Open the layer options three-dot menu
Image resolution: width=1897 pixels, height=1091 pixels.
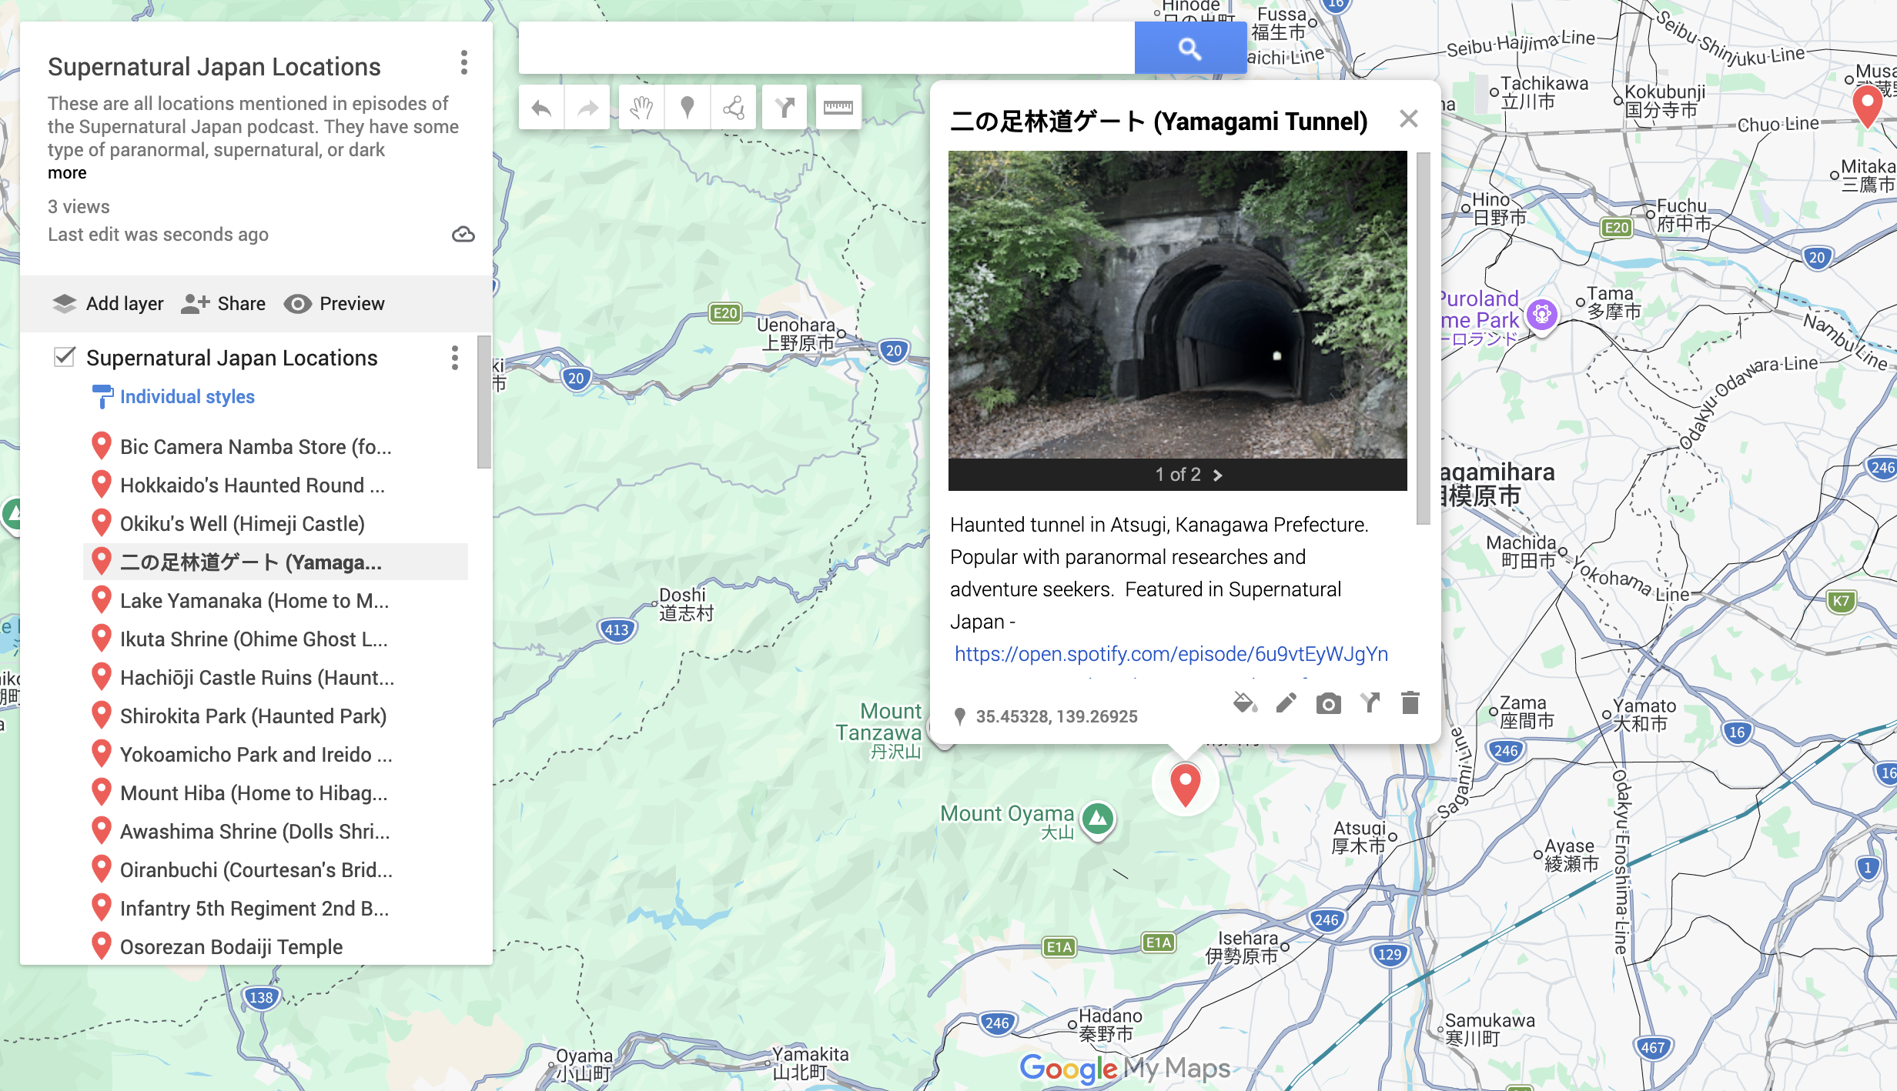click(455, 358)
